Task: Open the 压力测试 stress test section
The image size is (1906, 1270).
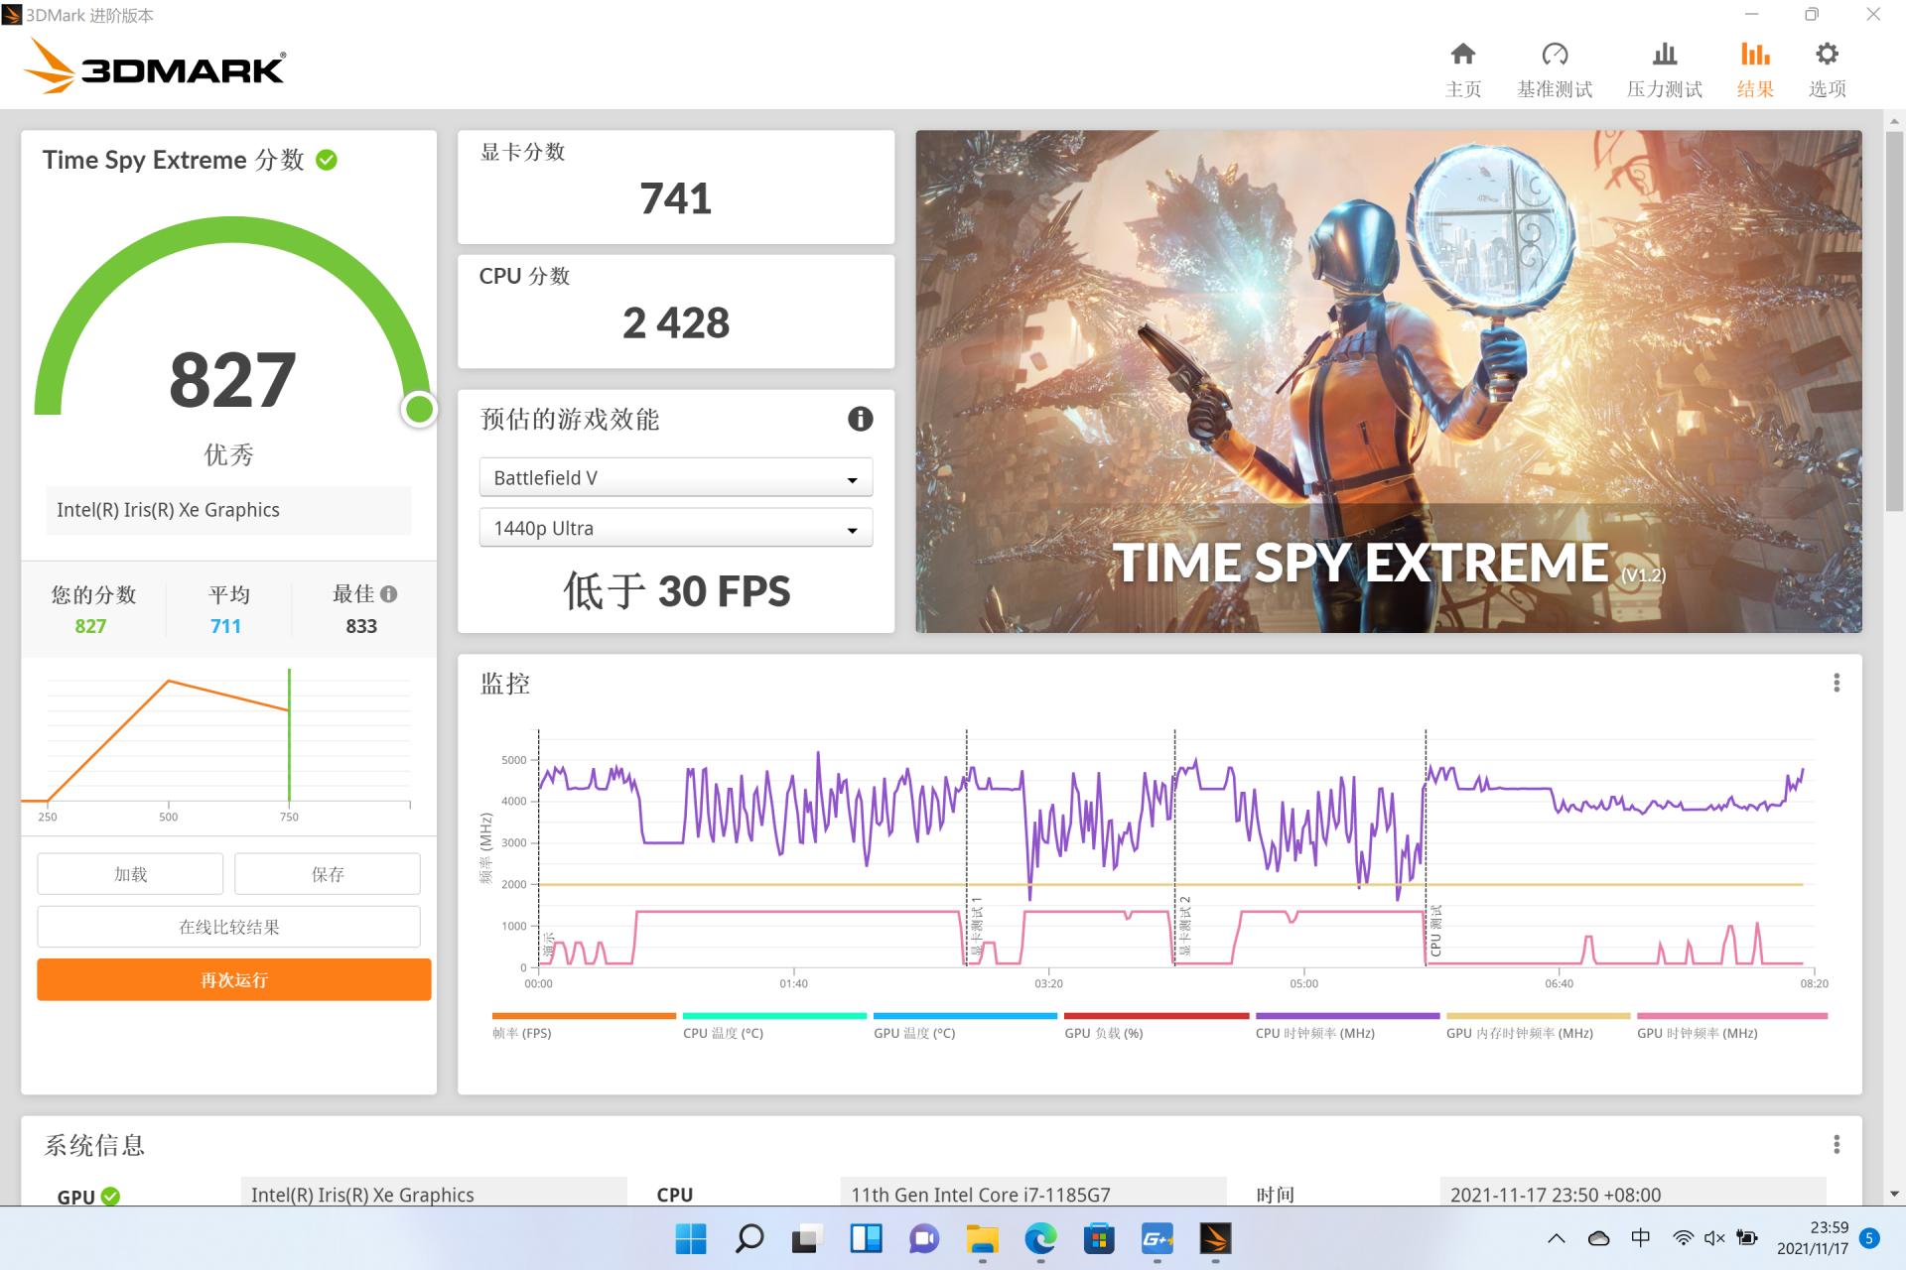Action: (x=1664, y=66)
